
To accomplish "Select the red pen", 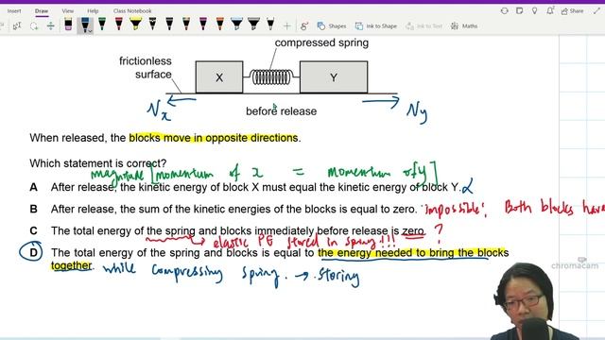I will click(x=119, y=25).
